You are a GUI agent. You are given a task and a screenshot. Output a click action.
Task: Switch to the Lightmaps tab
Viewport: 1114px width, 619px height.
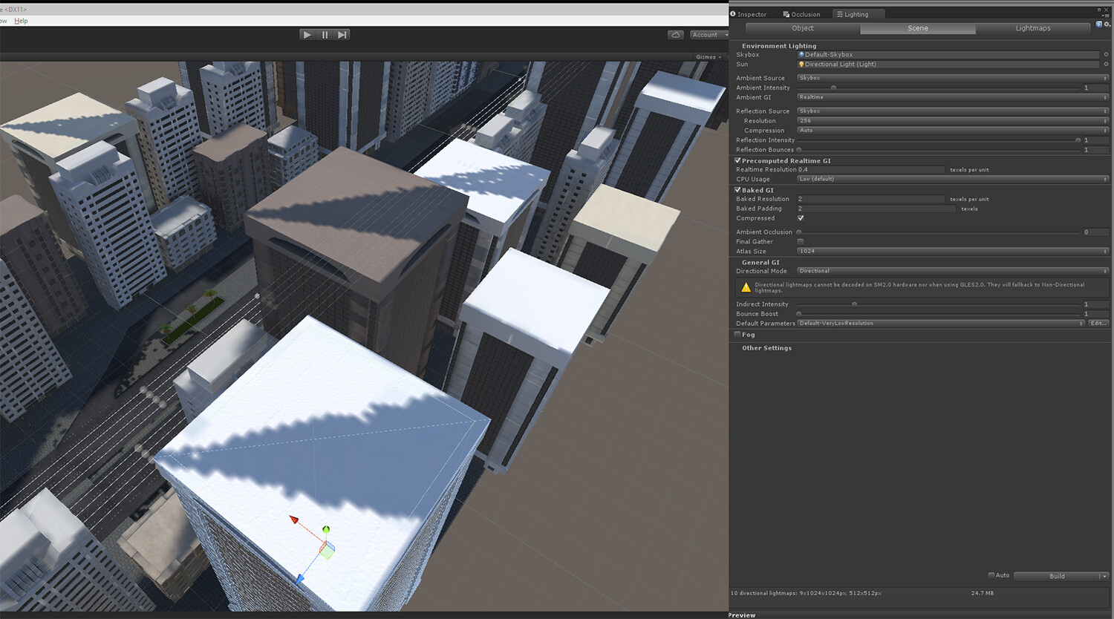(x=1032, y=28)
